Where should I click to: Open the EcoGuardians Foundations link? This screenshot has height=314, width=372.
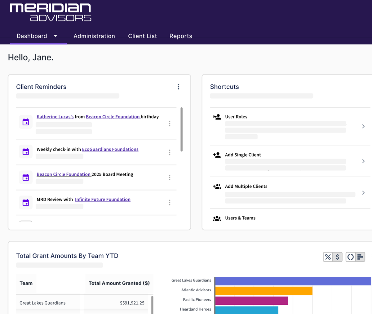pos(110,150)
